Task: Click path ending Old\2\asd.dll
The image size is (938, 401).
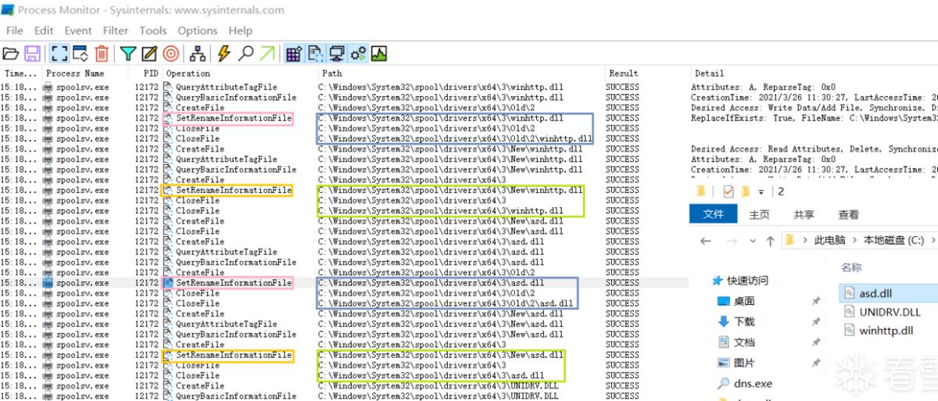Action: pyautogui.click(x=446, y=303)
